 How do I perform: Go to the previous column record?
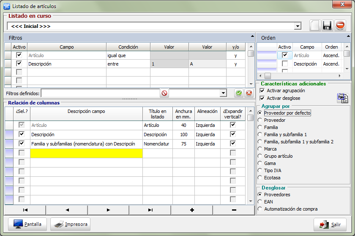click(x=67, y=210)
